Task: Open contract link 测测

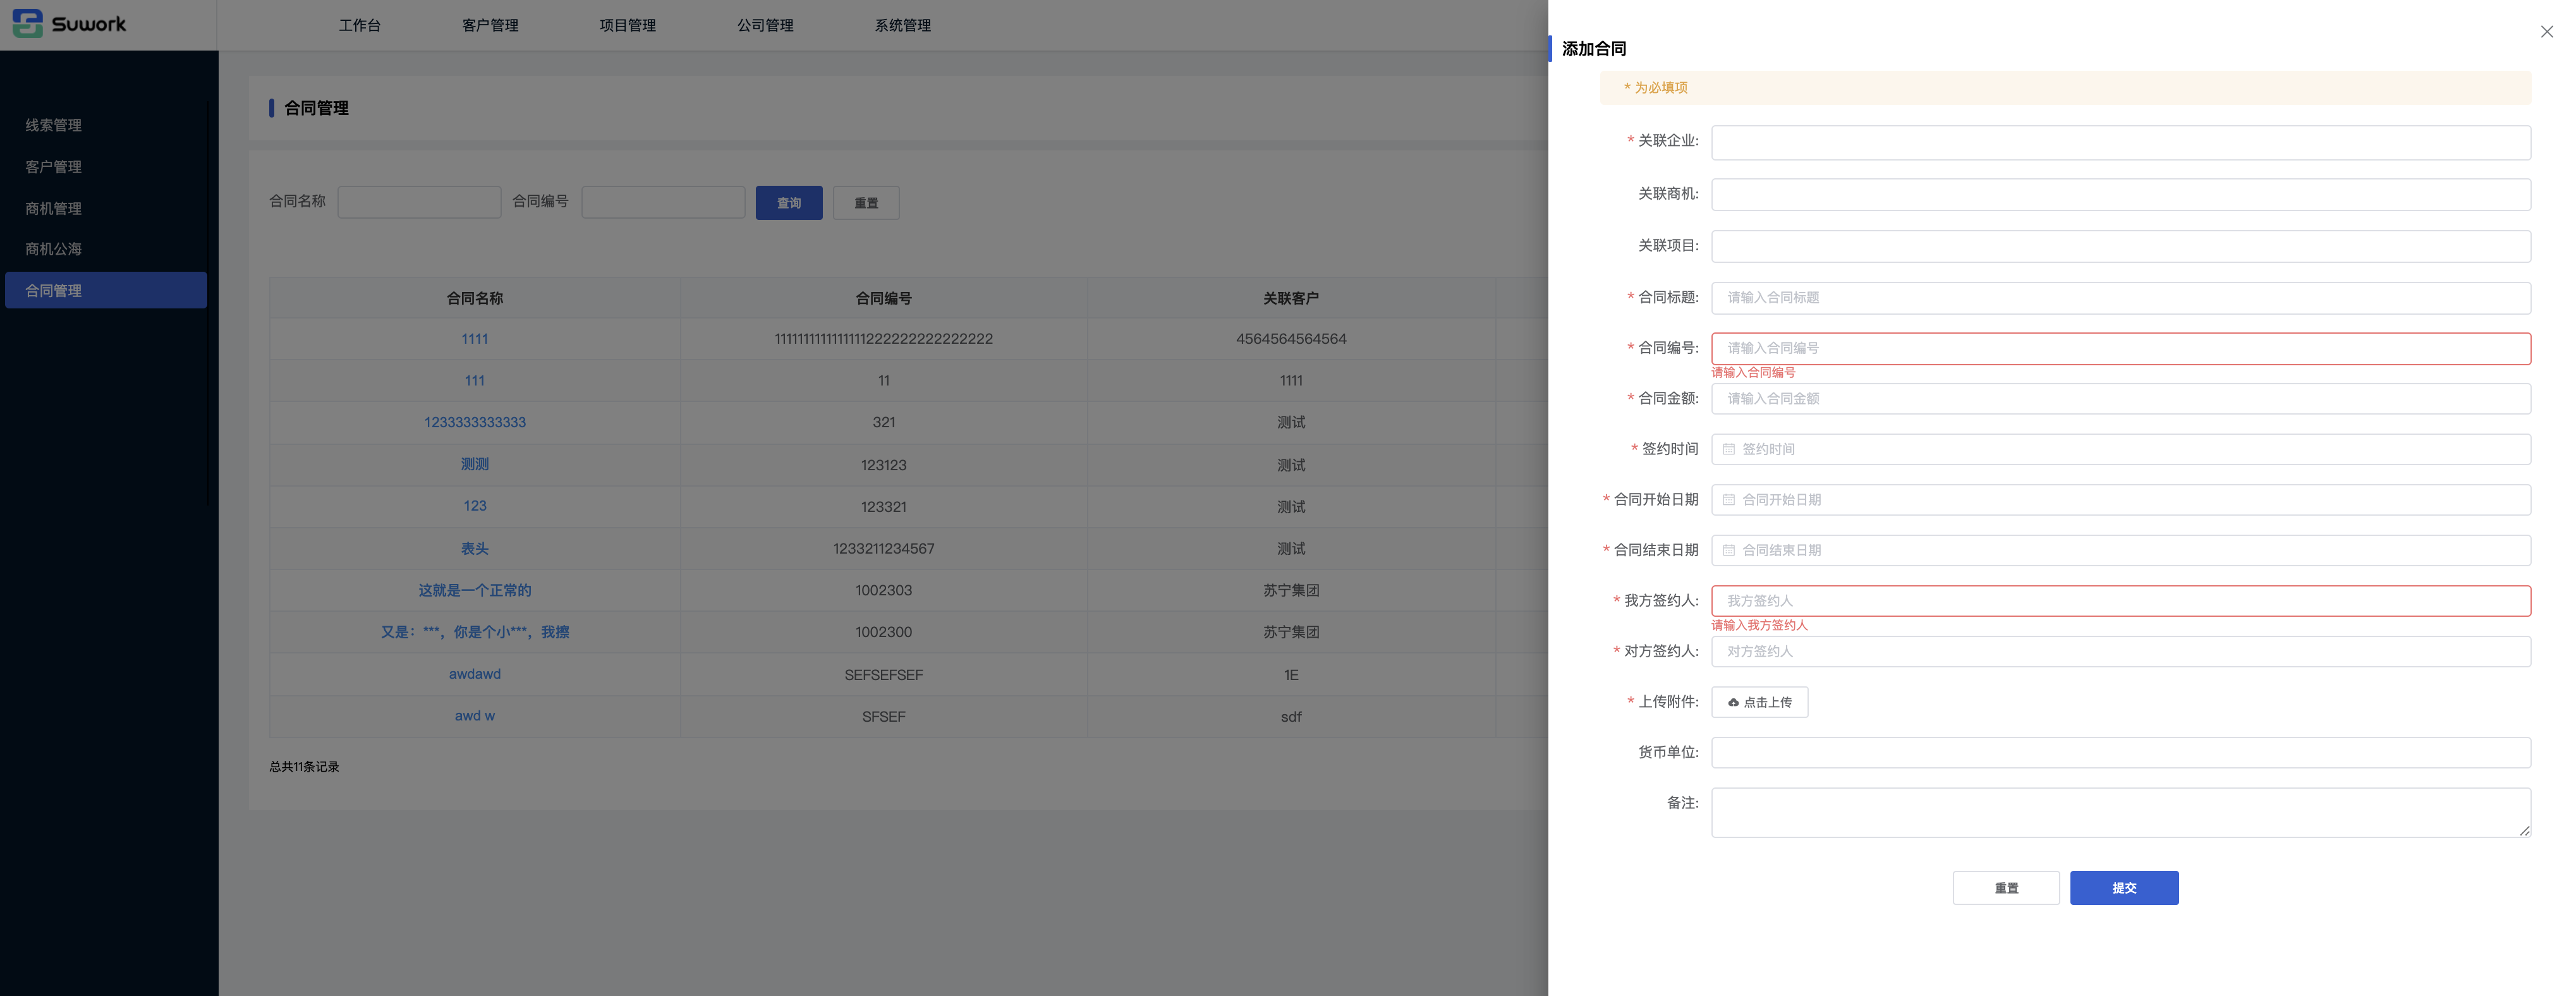Action: [x=475, y=464]
